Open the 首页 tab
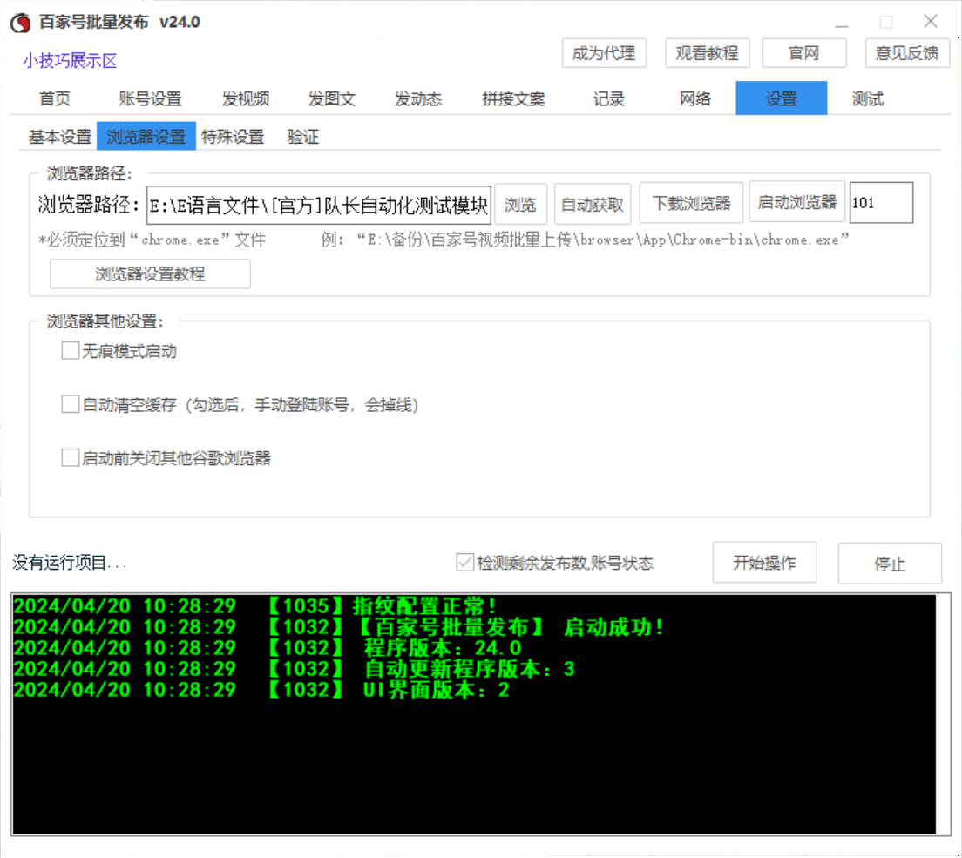 [55, 98]
